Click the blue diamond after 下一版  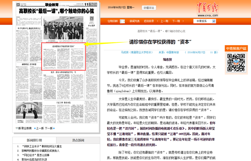click(x=54, y=128)
